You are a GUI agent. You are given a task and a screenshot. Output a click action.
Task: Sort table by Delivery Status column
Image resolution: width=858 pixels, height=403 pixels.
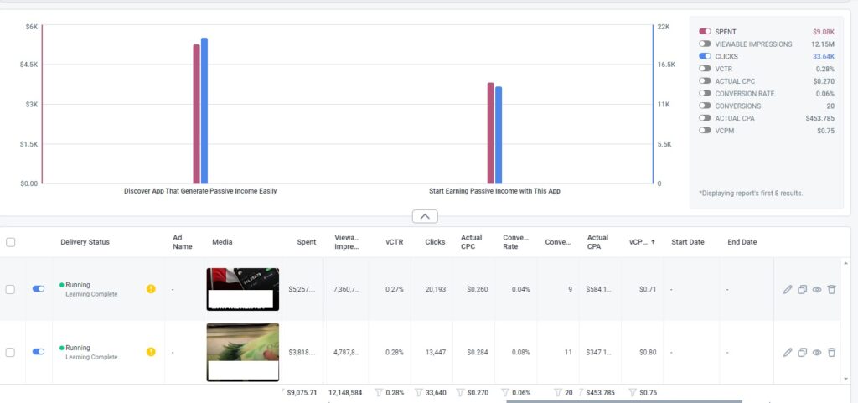click(x=85, y=242)
